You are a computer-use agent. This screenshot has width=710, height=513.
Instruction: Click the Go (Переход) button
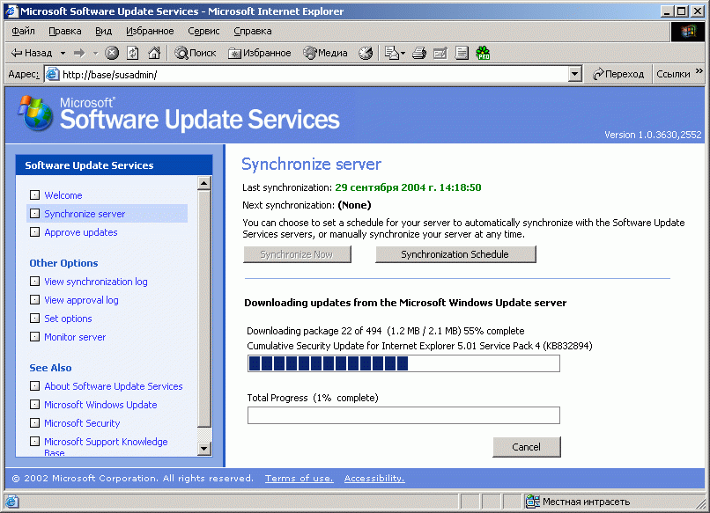[618, 74]
